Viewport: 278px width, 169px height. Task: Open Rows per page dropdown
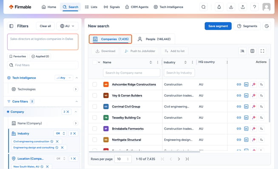[123, 159]
